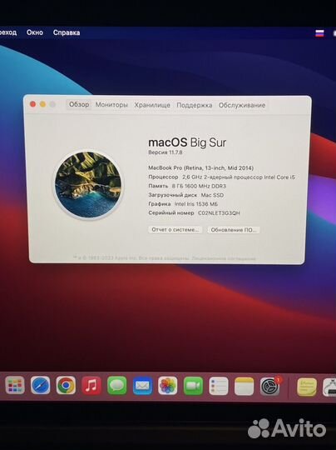This screenshot has width=336, height=450.
Task: Open Reminders from the Dock
Action: tap(219, 386)
